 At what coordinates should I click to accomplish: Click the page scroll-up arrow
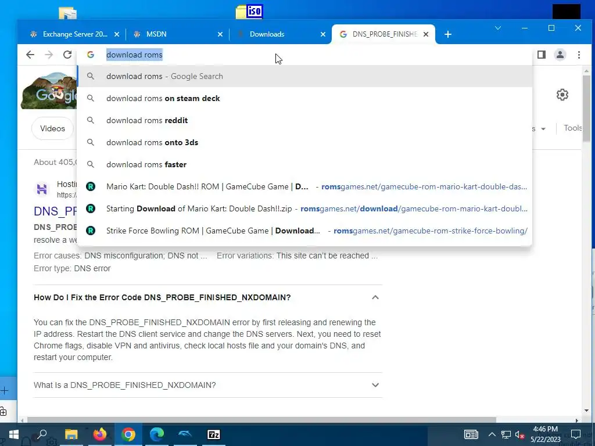coord(587,71)
